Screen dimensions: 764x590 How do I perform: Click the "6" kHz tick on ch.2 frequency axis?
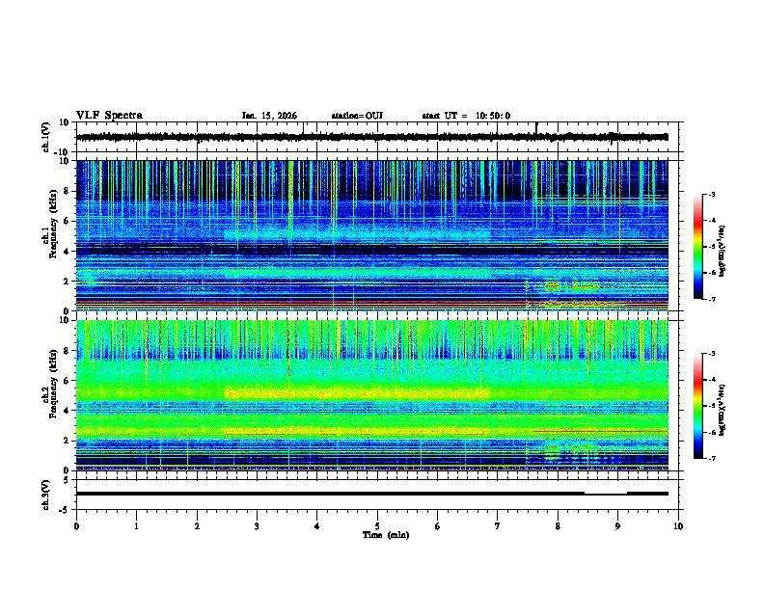click(67, 380)
